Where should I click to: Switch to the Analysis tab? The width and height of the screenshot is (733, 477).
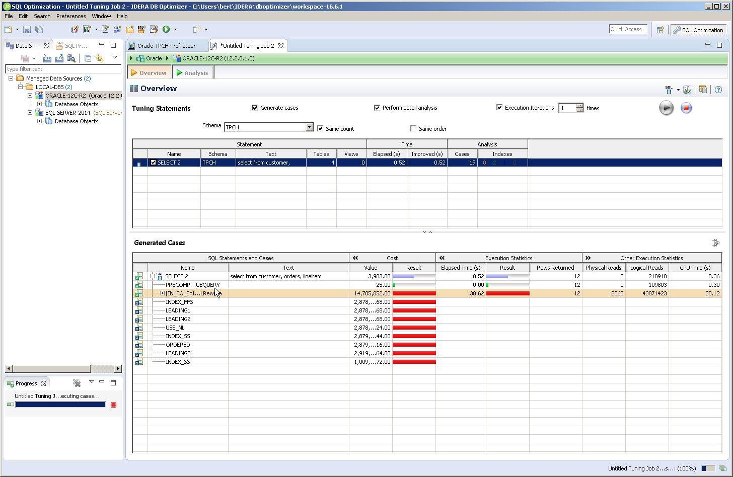click(192, 73)
